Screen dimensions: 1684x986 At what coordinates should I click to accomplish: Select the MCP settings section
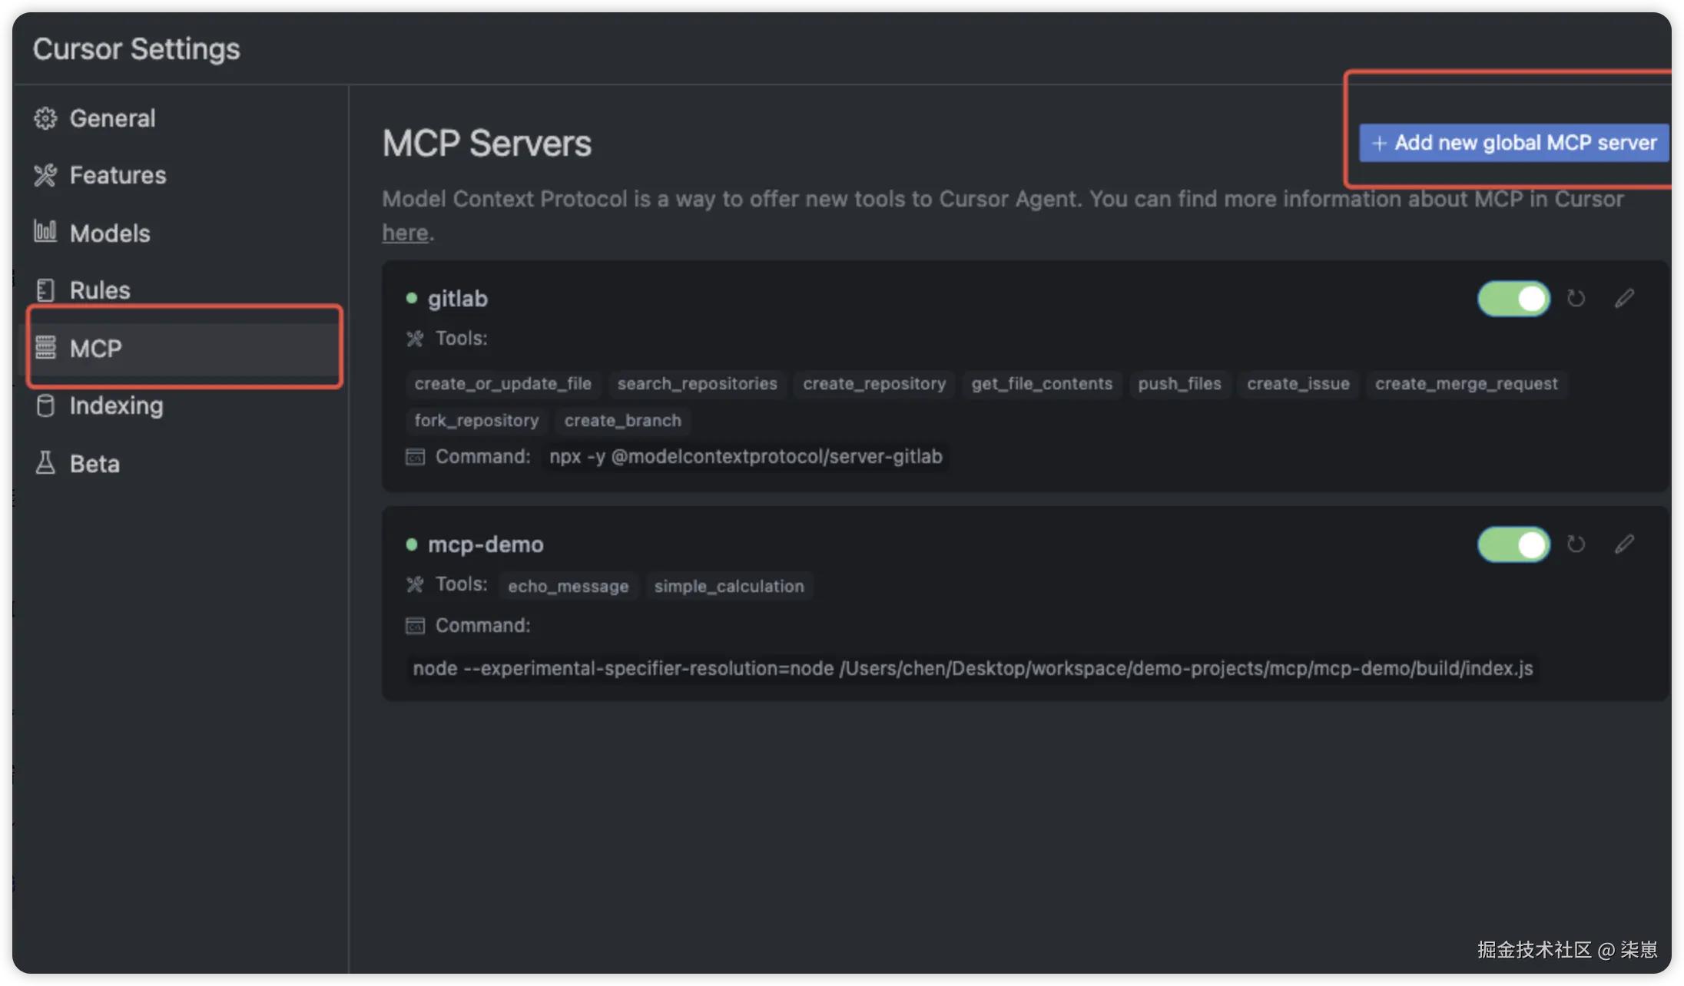96,349
